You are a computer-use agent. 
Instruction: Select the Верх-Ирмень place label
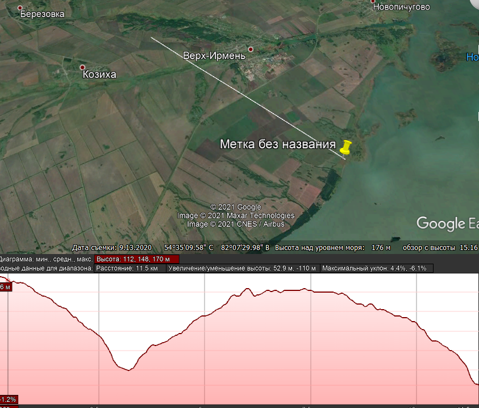point(214,56)
